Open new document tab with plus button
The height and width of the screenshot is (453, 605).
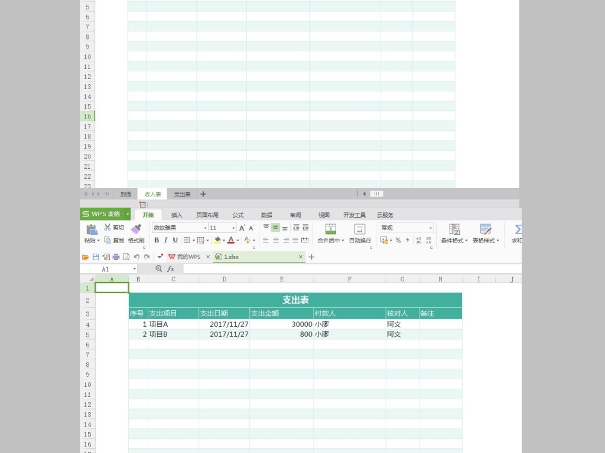coord(312,257)
